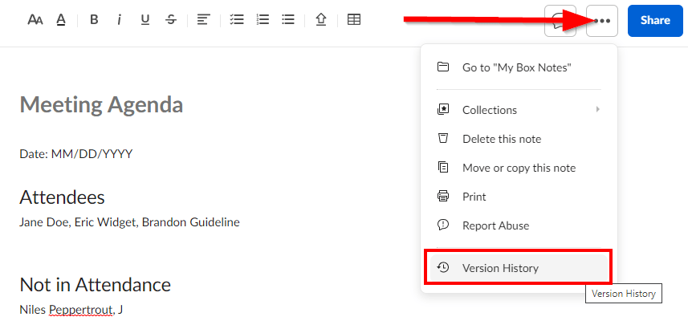Screen dimensions: 688x325
Task: Open the text color tool
Action: pyautogui.click(x=61, y=20)
